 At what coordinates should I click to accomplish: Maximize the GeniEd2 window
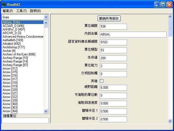coord(163,5)
